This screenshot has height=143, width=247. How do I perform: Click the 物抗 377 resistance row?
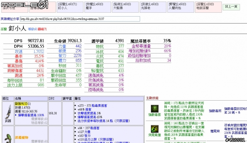[x=104, y=46]
